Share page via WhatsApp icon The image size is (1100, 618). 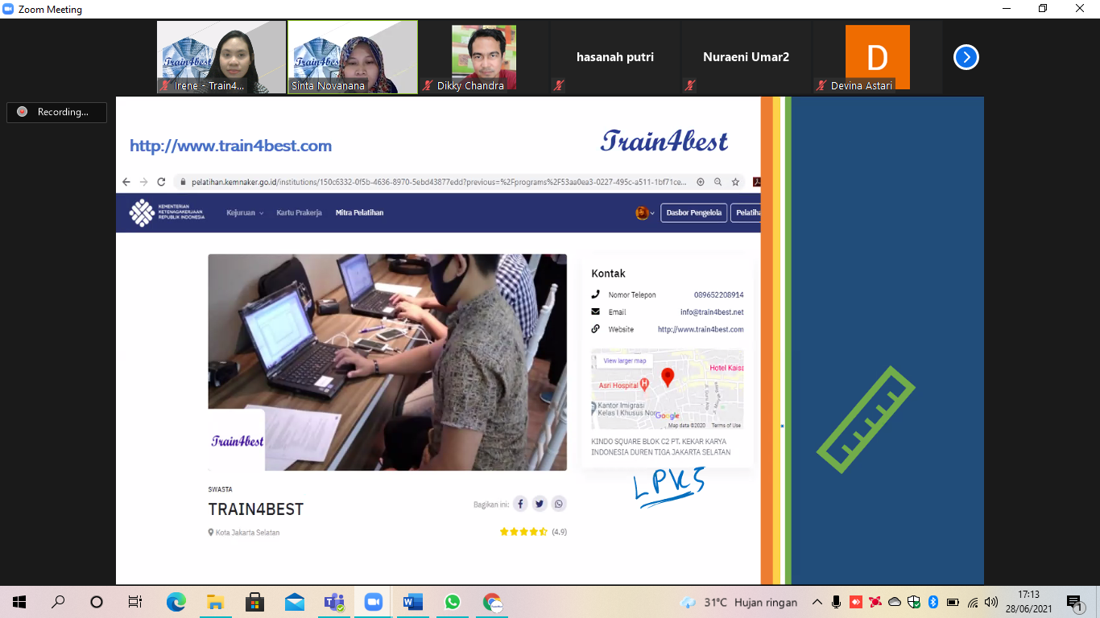(x=559, y=504)
